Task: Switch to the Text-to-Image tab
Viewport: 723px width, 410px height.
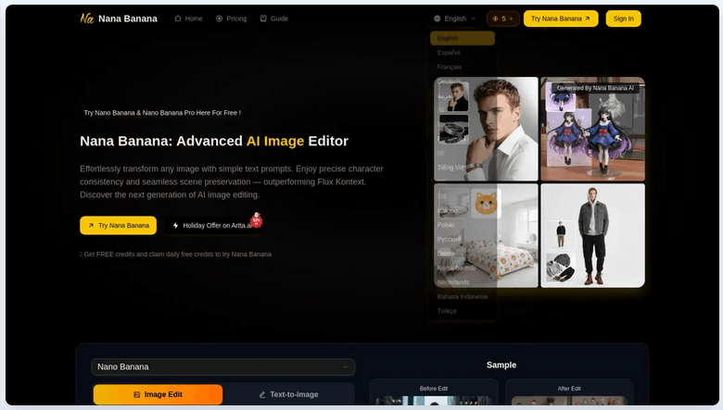Action: coord(288,394)
